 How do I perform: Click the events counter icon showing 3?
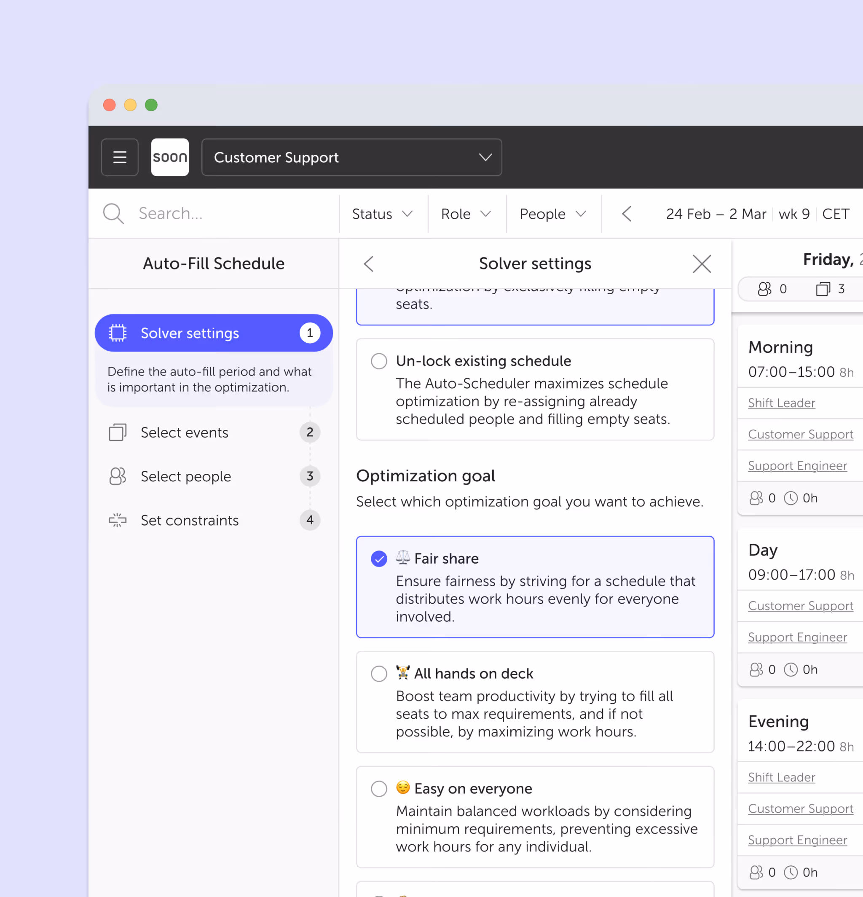click(823, 289)
